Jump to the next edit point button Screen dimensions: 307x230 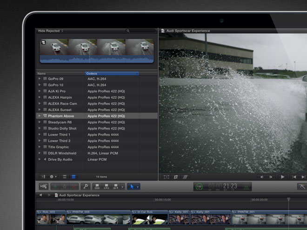303,177
